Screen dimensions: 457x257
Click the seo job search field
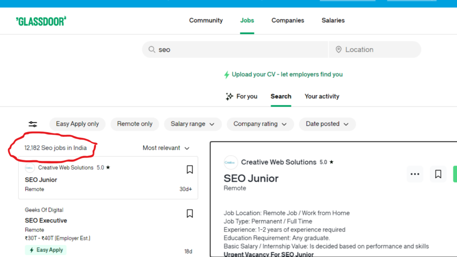click(x=235, y=49)
